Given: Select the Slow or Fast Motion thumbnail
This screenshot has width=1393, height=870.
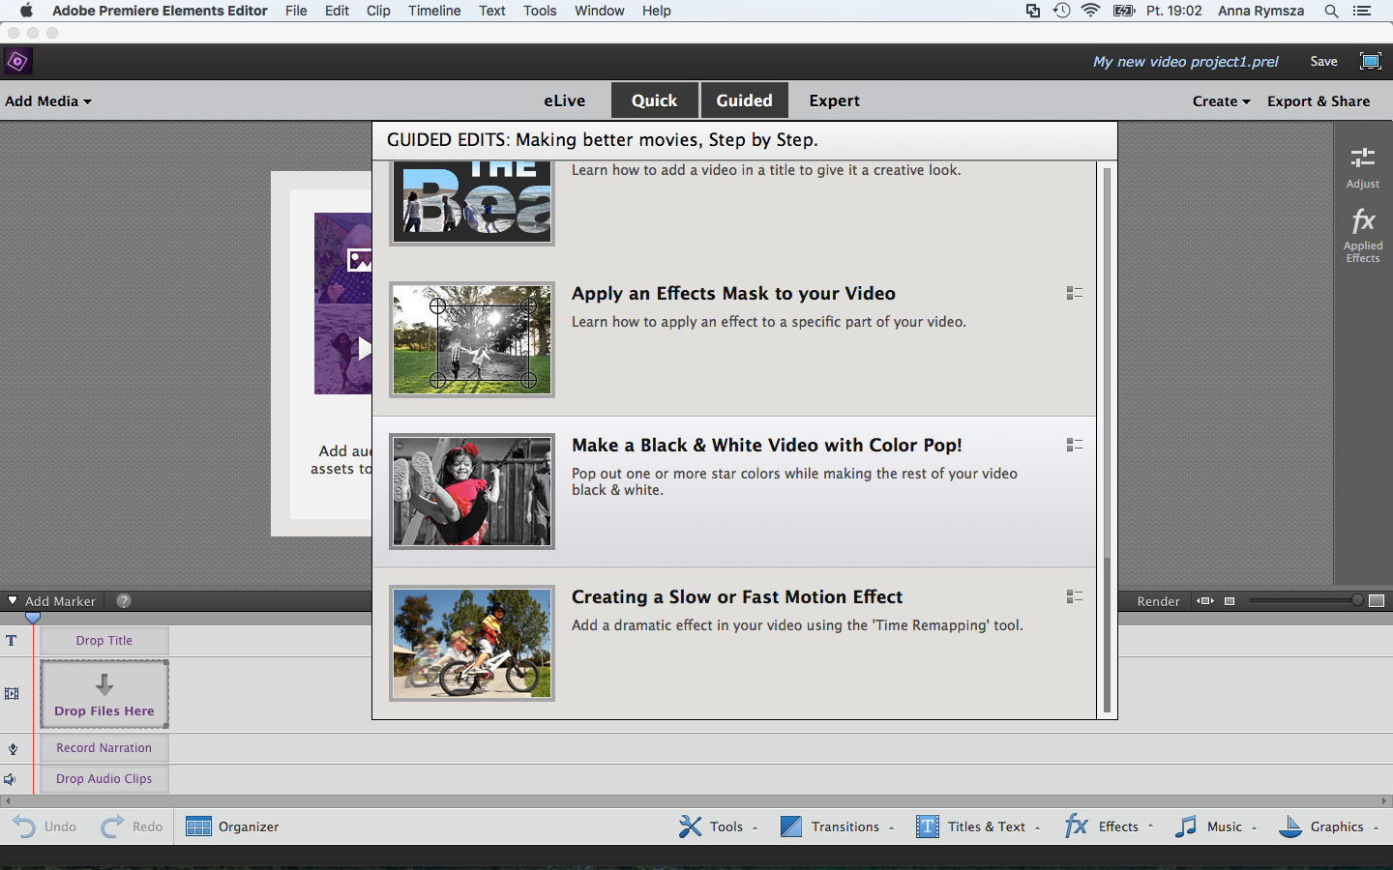Looking at the screenshot, I should tap(472, 643).
